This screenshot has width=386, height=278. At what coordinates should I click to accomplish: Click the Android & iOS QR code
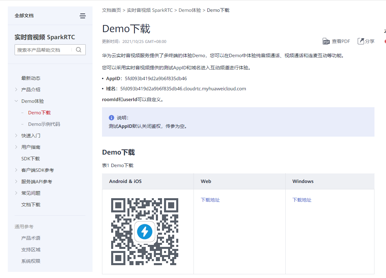click(144, 232)
